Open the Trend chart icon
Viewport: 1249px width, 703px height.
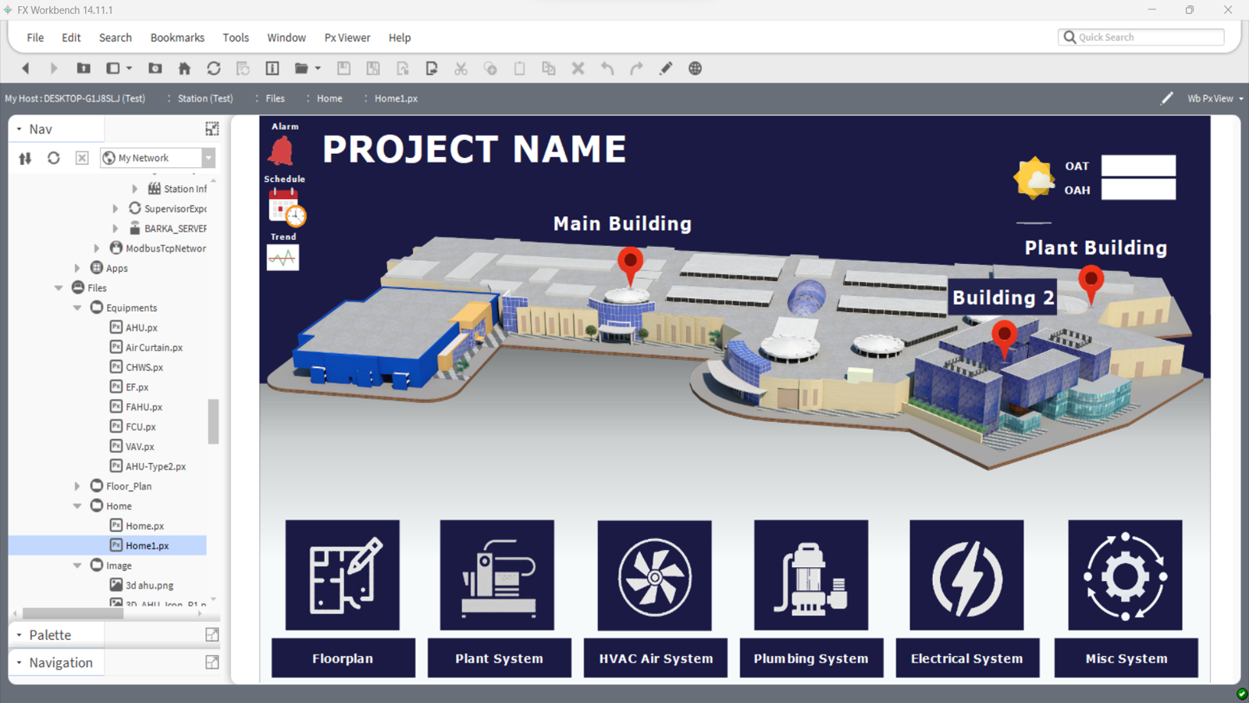pos(283,258)
